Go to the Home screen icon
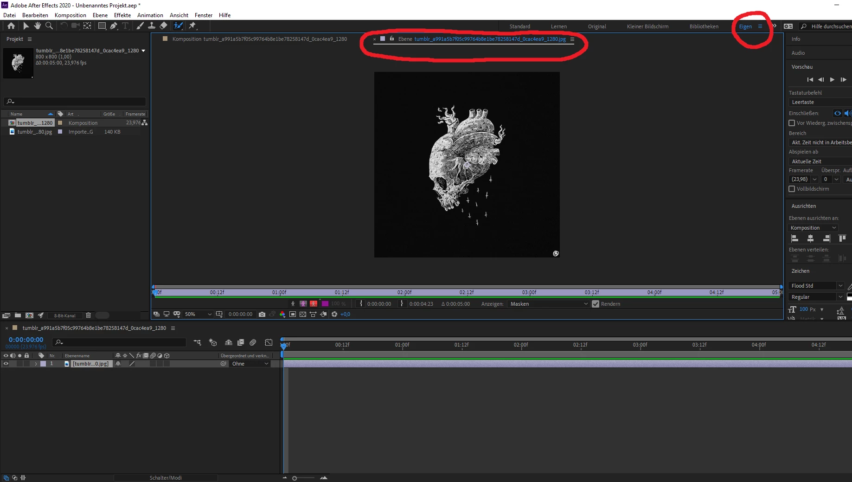 click(x=11, y=26)
